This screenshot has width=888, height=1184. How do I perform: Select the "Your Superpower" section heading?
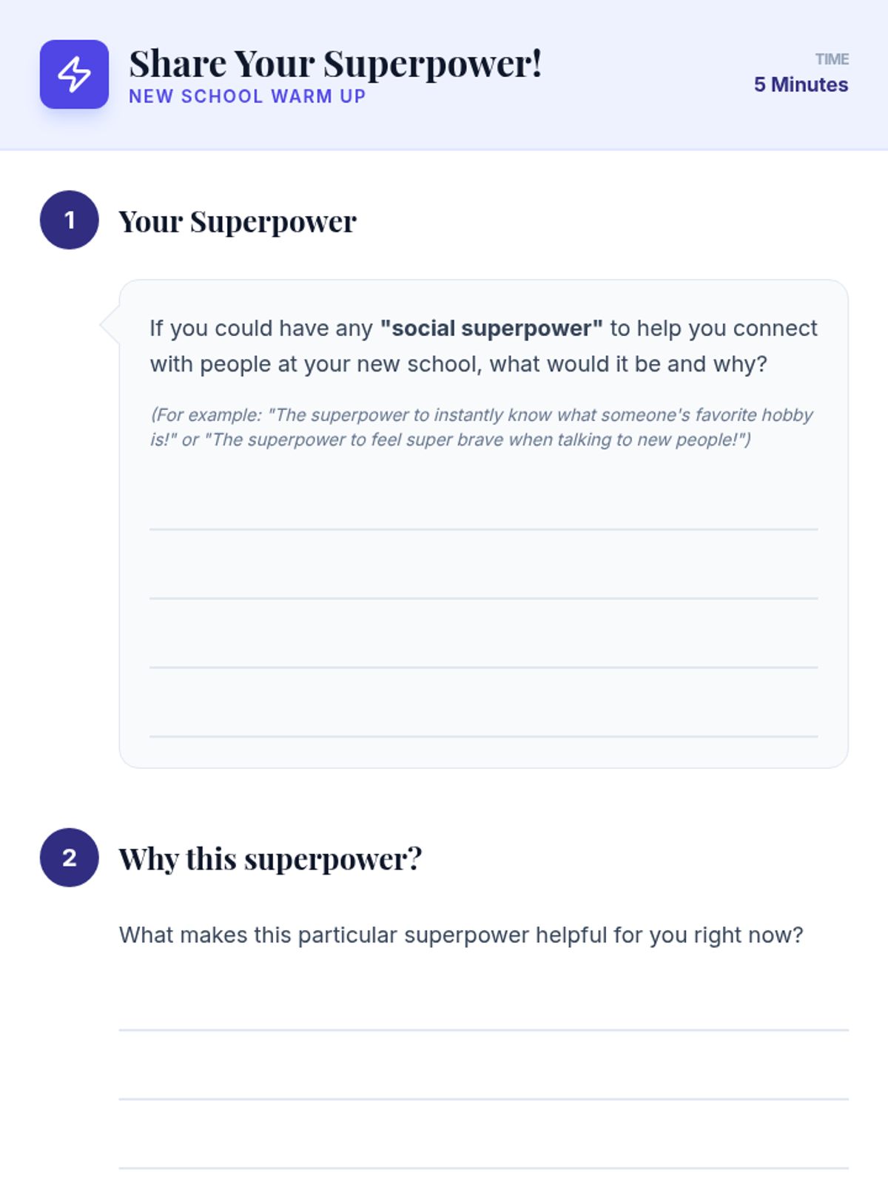[238, 221]
